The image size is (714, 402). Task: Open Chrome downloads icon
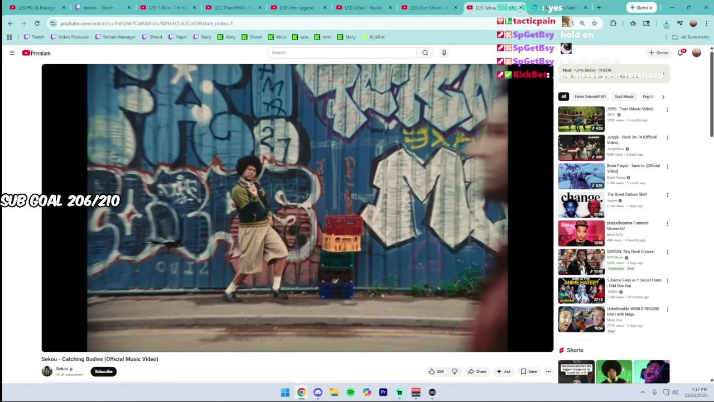(x=666, y=23)
